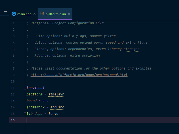
Task: Place cursor on the atmelavr value
Action: 56,94
